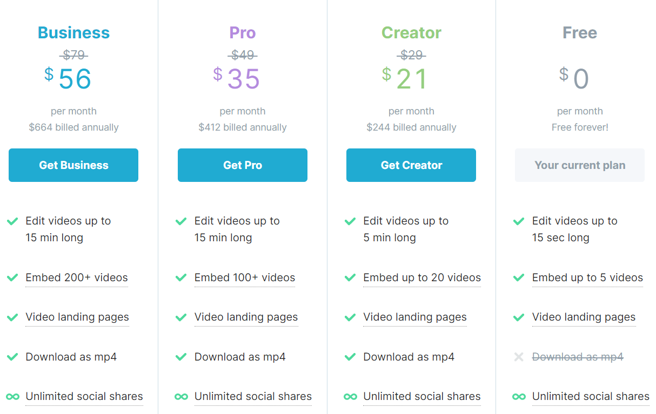Click the Creator plan heading
The width and height of the screenshot is (656, 414).
411,33
